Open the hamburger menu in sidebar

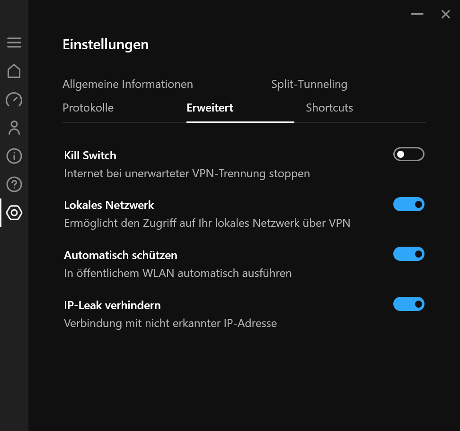click(14, 43)
